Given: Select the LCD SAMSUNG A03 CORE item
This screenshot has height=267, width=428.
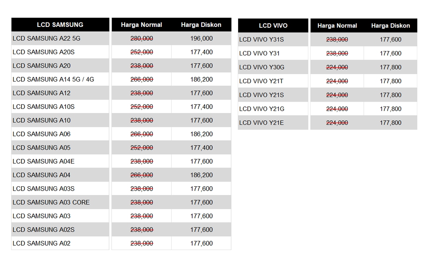Looking at the screenshot, I should pos(51,203).
